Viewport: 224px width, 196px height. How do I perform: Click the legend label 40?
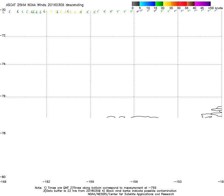coord(194,8)
